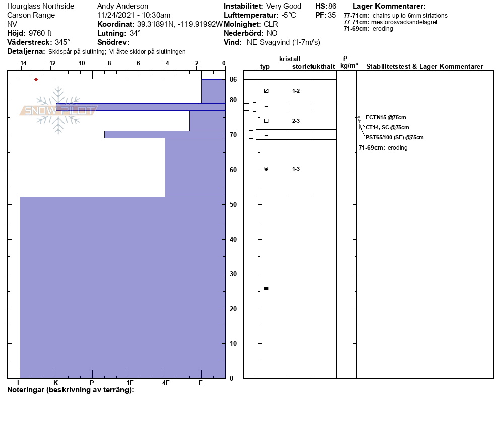This screenshot has width=501, height=423.
Task: Click the red temperature point on the graph
Action: coord(36,79)
